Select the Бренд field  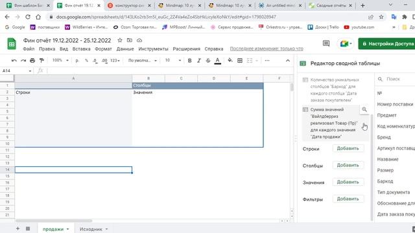pyautogui.click(x=384, y=137)
